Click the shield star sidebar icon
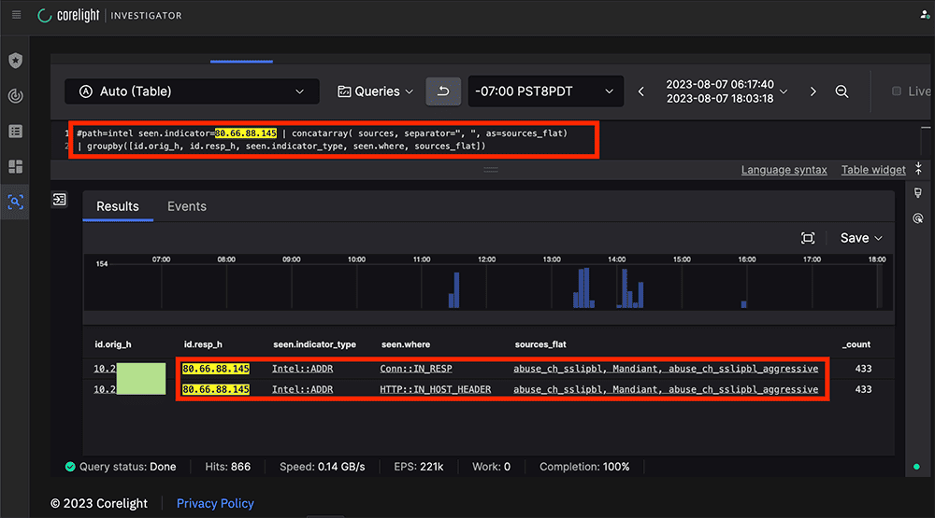935x518 pixels. [x=15, y=61]
